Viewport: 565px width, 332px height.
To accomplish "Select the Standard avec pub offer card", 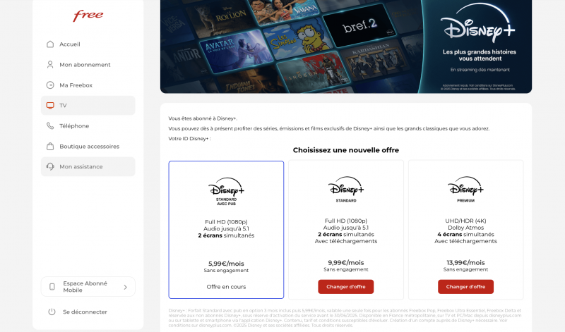I will point(226,230).
